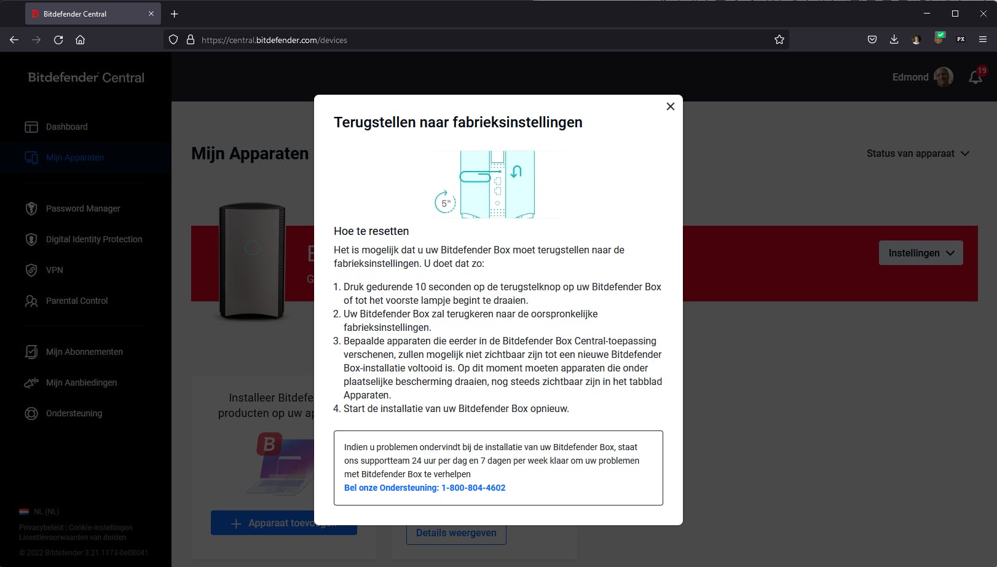Viewport: 997px width, 567px height.
Task: Click the Details weergeven button
Action: [456, 533]
